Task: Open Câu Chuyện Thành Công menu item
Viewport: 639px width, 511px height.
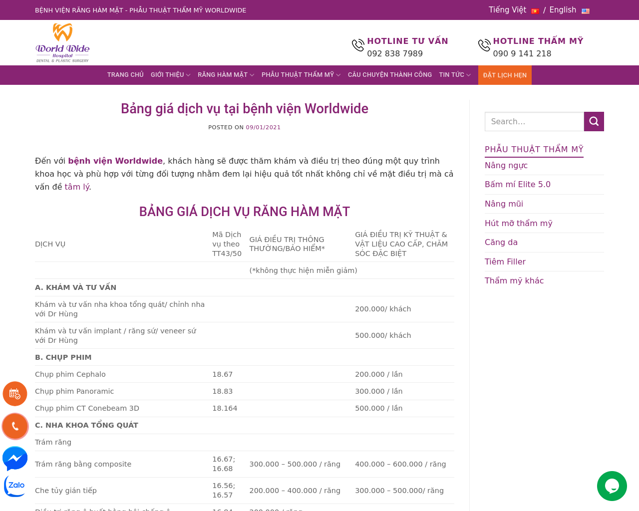Action: [x=389, y=75]
